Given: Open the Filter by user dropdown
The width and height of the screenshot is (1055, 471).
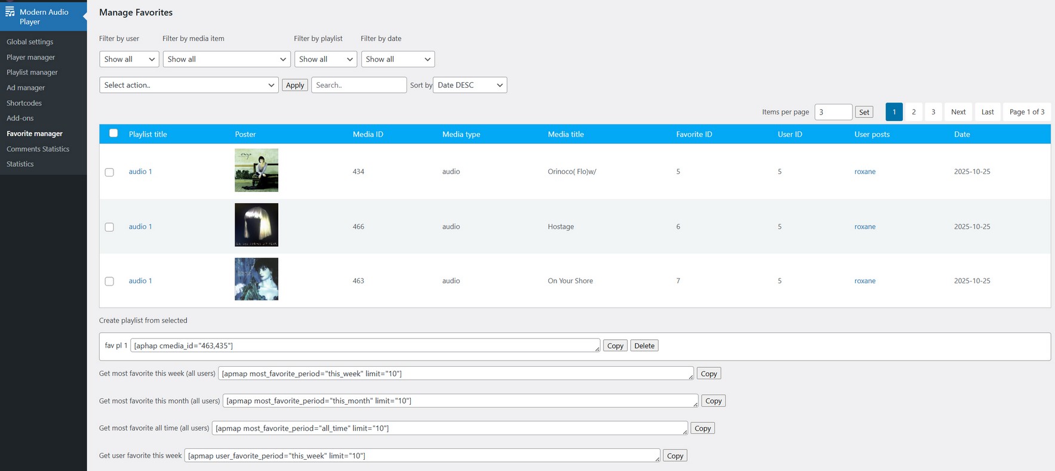Looking at the screenshot, I should pyautogui.click(x=129, y=59).
